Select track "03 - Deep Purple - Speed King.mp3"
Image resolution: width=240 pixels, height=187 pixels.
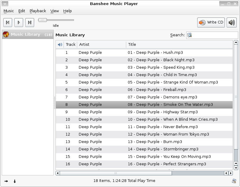tap(144, 67)
